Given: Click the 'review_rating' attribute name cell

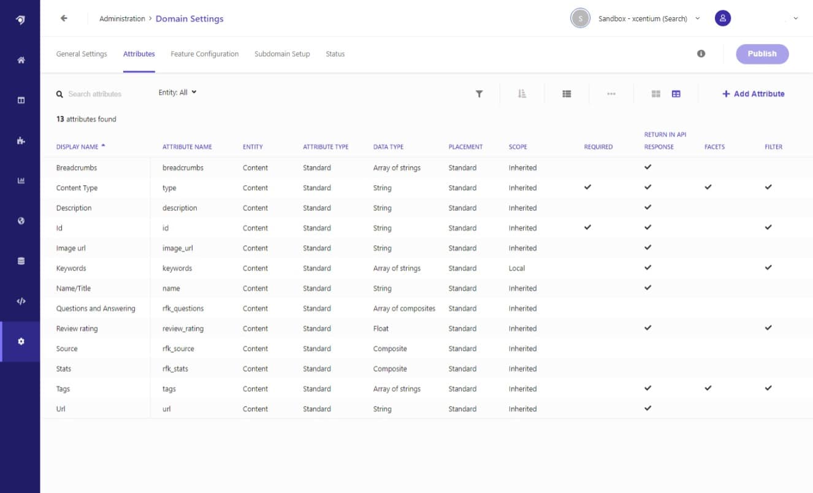Looking at the screenshot, I should click(183, 329).
